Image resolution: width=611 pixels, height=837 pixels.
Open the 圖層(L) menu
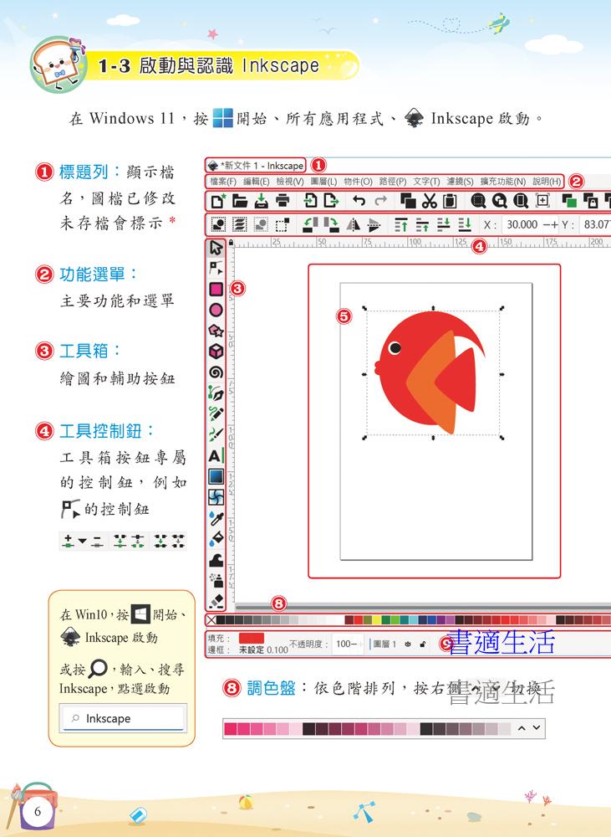[x=323, y=182]
